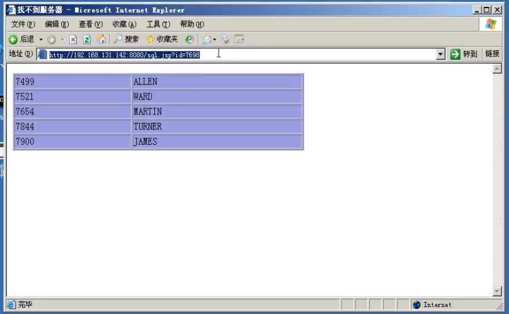Click the scrollbar up arrow
Screen dimensions: 509x314
(x=497, y=69)
